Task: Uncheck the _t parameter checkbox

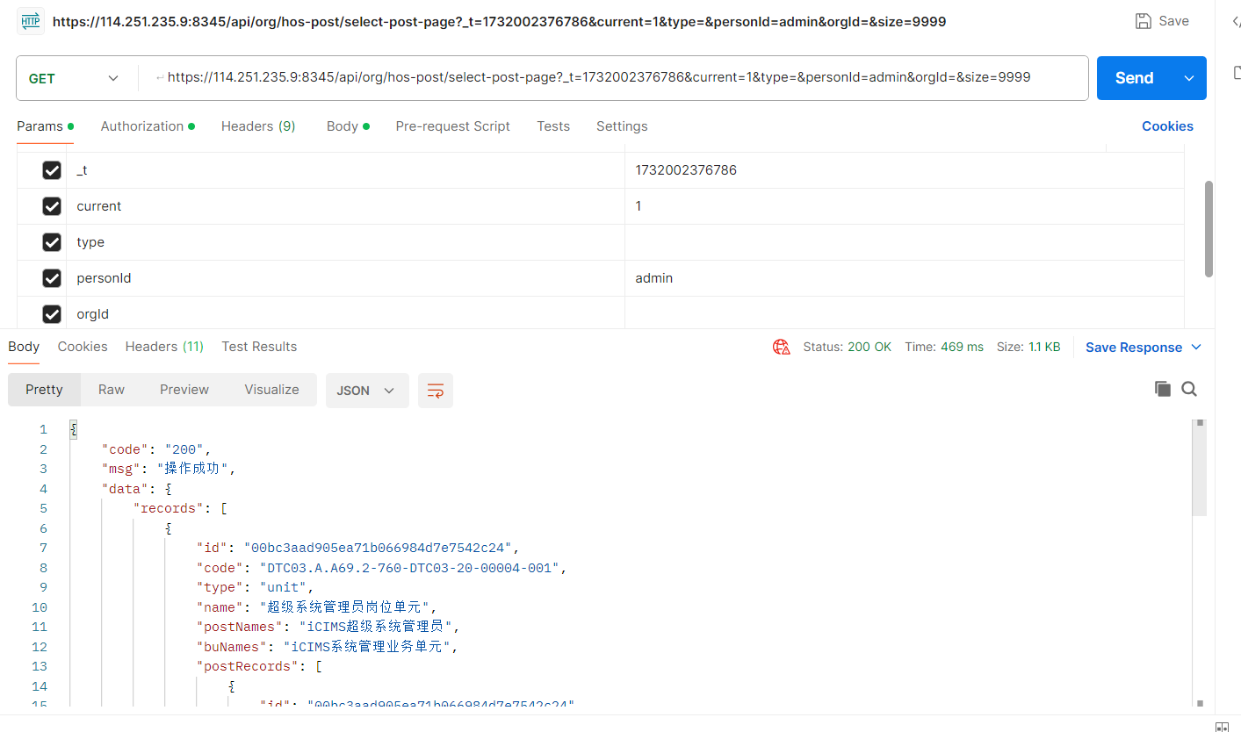Action: click(52, 170)
